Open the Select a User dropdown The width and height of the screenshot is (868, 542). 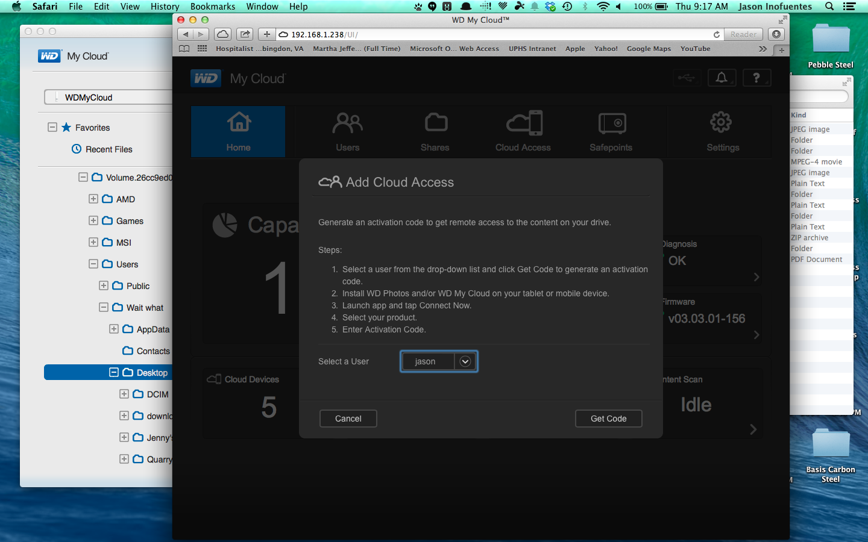[465, 361]
